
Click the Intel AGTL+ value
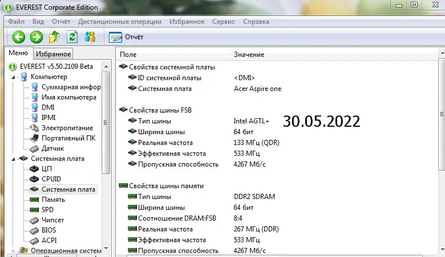tap(252, 121)
